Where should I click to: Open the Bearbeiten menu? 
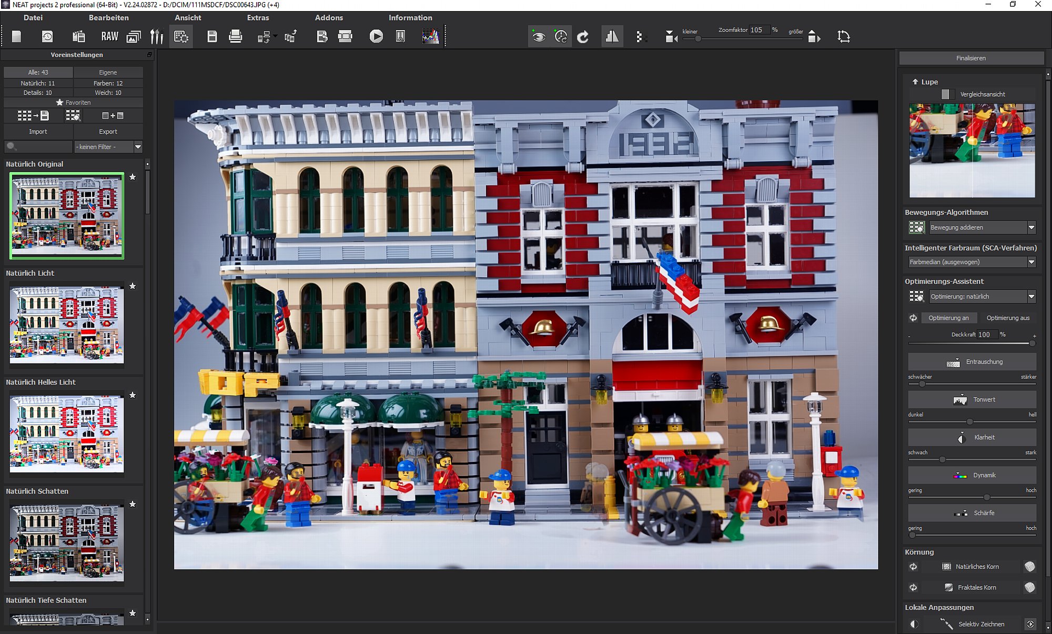(x=108, y=17)
